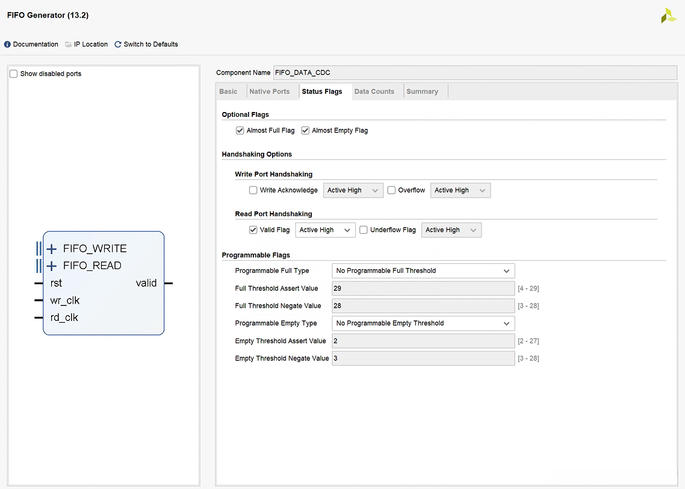The height and width of the screenshot is (489, 685).
Task: Open the Programmable Empty Type dropdown
Action: (x=423, y=323)
